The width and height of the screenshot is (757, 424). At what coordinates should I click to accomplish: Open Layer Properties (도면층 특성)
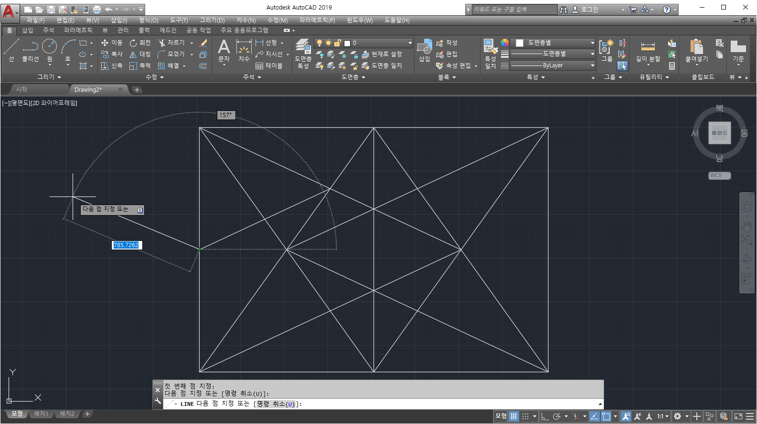click(x=303, y=54)
